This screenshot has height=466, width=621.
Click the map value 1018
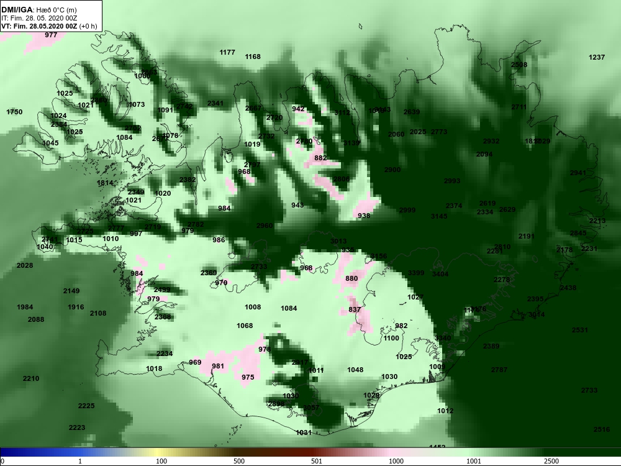point(154,369)
